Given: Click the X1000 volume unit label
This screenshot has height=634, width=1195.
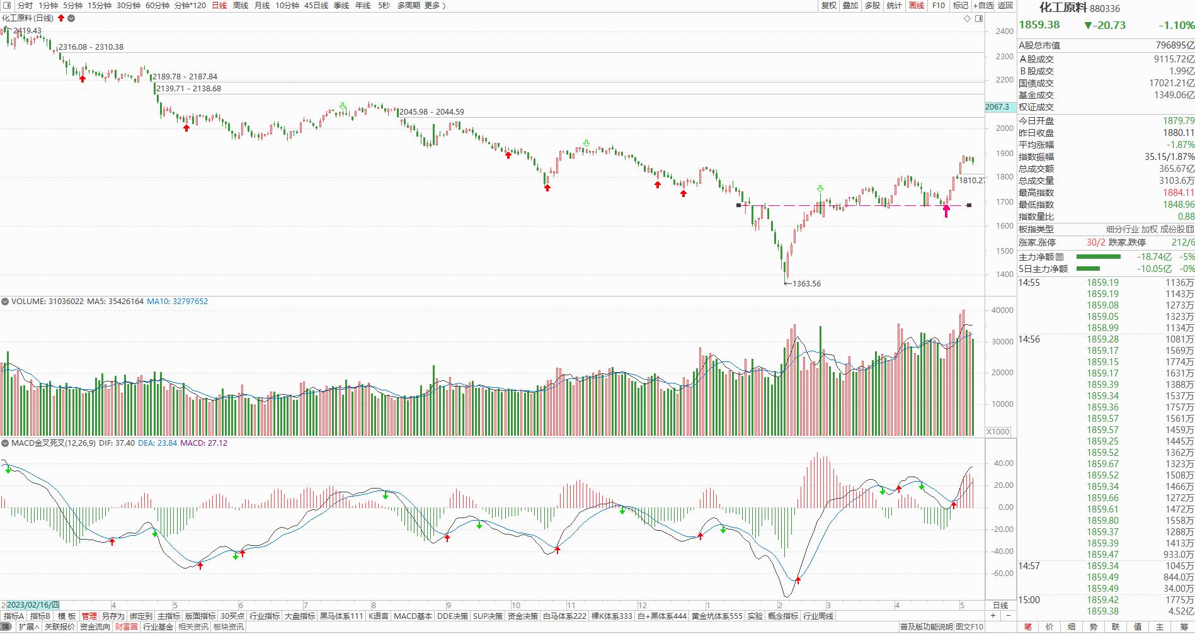Looking at the screenshot, I should point(998,432).
